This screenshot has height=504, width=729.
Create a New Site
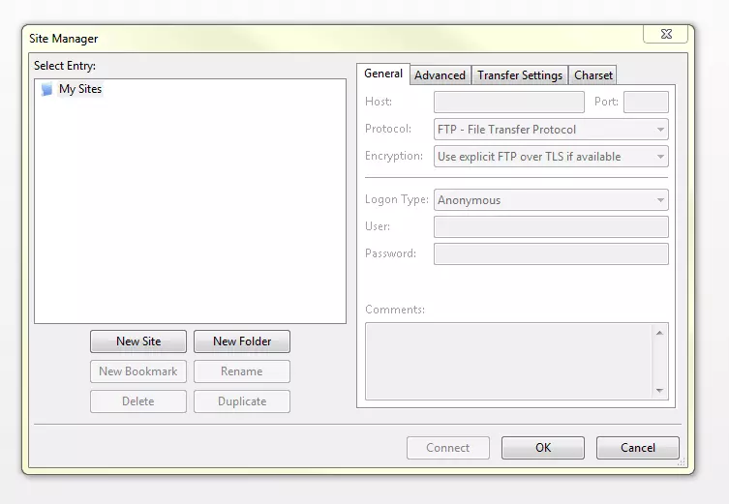(138, 341)
